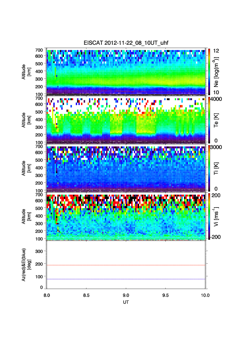Select the ion temperature (Ti) heatmap panel
The image size is (225, 337).
click(126, 168)
